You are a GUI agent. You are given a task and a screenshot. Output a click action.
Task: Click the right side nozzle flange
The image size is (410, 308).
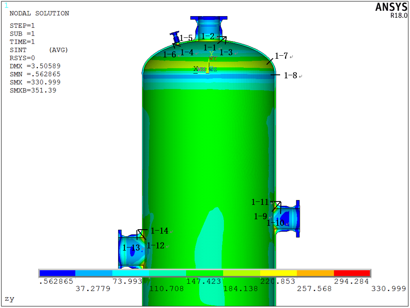click(x=298, y=219)
